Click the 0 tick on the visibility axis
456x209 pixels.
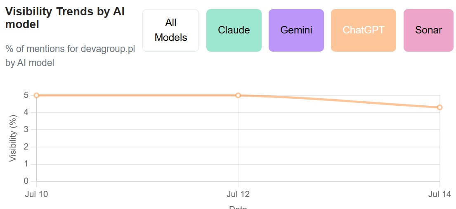point(26,181)
